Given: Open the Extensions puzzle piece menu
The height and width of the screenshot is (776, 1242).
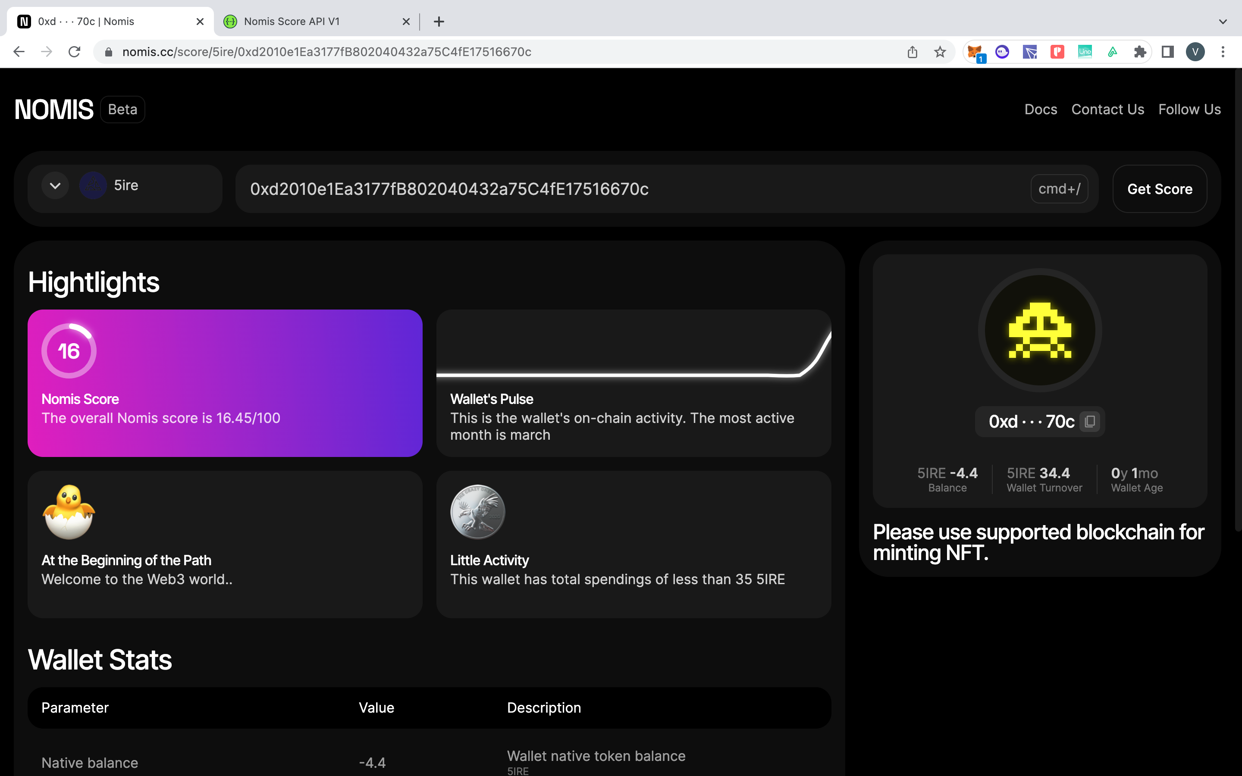Looking at the screenshot, I should click(x=1140, y=52).
